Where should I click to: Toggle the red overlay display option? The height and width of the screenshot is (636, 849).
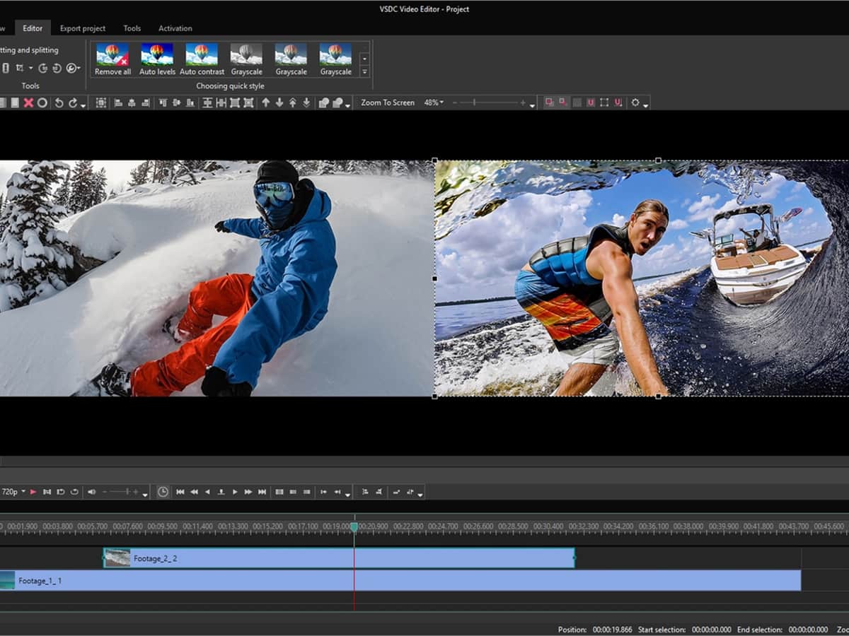[548, 102]
